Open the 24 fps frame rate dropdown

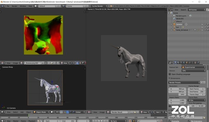(x=197, y=100)
